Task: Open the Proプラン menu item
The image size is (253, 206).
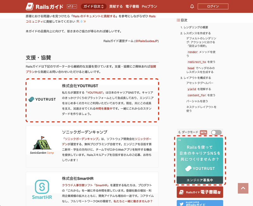Action: click(x=149, y=6)
